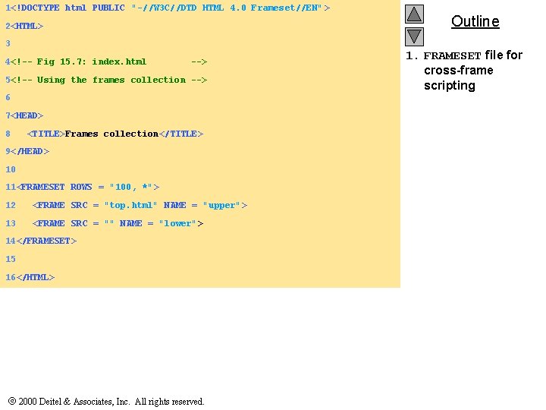Screen dimensions: 546x410
Task: Click the name value "upper"
Action: pyautogui.click(x=221, y=205)
